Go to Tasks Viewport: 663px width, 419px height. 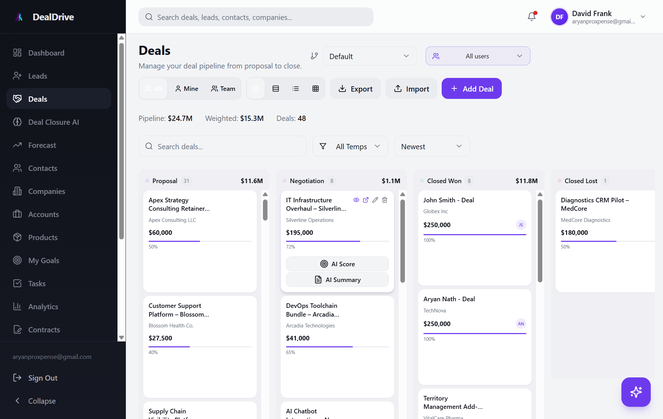point(59,283)
